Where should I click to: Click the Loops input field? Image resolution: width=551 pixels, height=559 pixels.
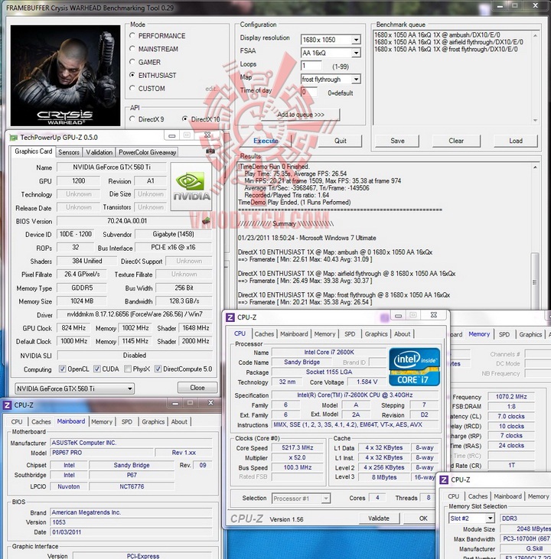311,66
